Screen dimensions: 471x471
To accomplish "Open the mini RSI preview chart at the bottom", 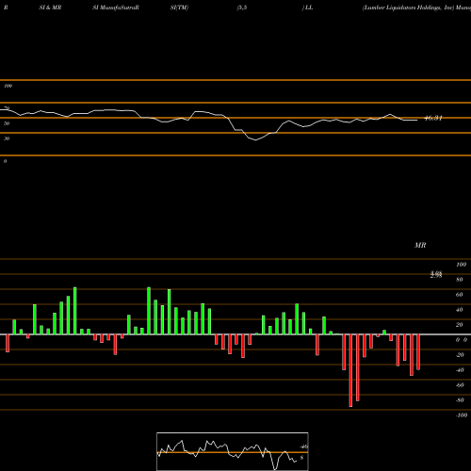I will tap(233, 451).
